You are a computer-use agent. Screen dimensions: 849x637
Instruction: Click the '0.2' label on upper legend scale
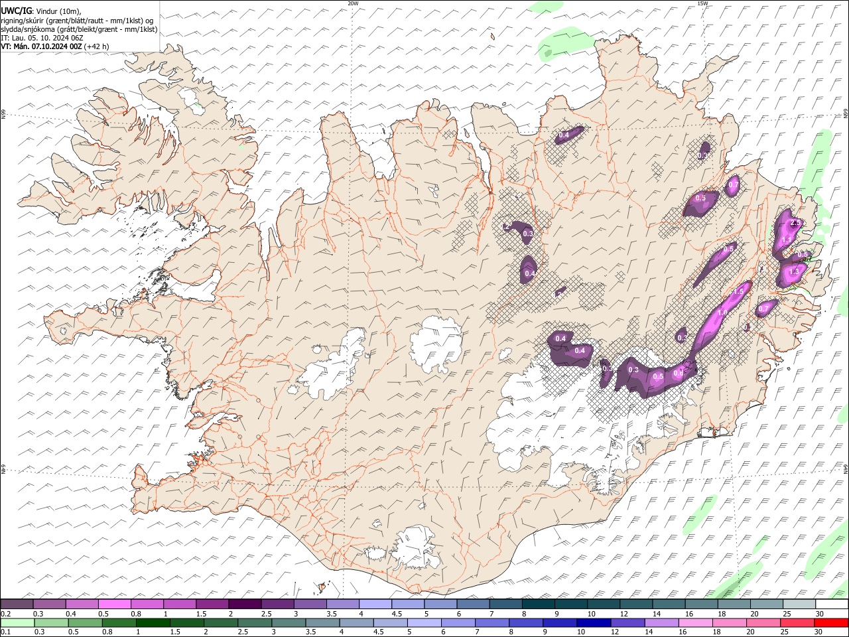pos(5,614)
